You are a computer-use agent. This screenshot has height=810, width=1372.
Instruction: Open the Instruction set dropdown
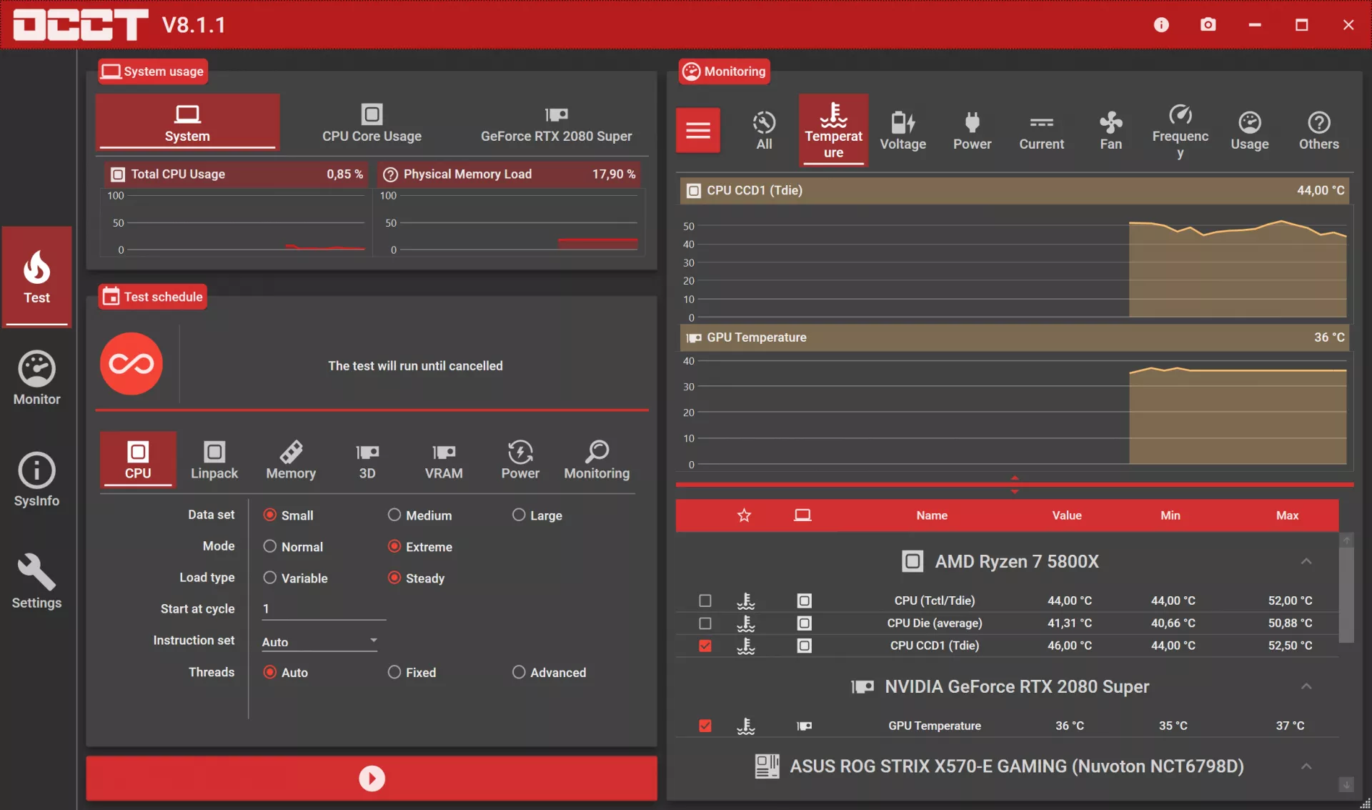(x=319, y=641)
